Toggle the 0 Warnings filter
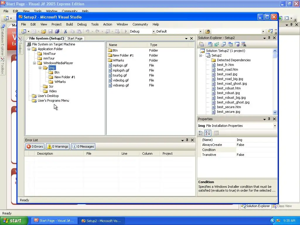300x225 pixels. coord(58,146)
